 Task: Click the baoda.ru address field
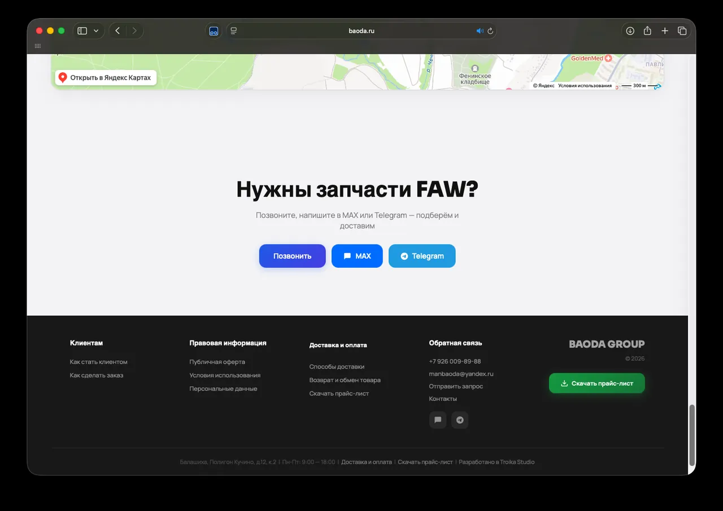pos(361,30)
